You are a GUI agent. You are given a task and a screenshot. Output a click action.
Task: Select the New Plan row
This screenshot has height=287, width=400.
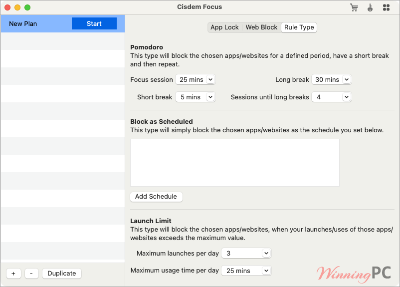click(x=63, y=23)
